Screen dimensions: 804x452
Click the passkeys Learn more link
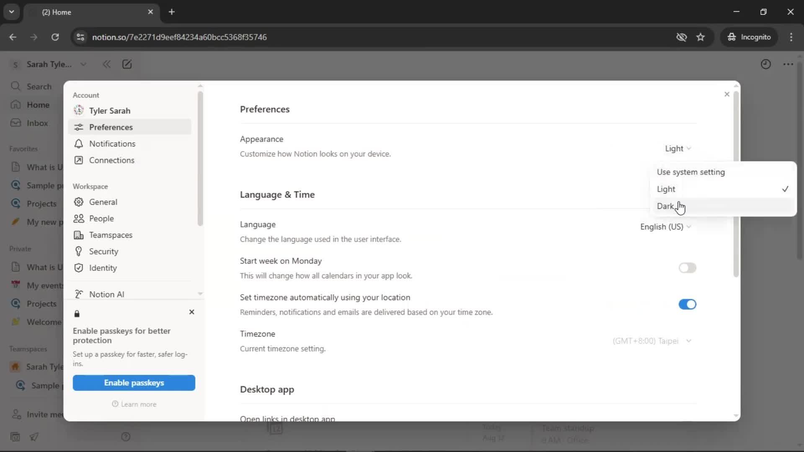134,404
